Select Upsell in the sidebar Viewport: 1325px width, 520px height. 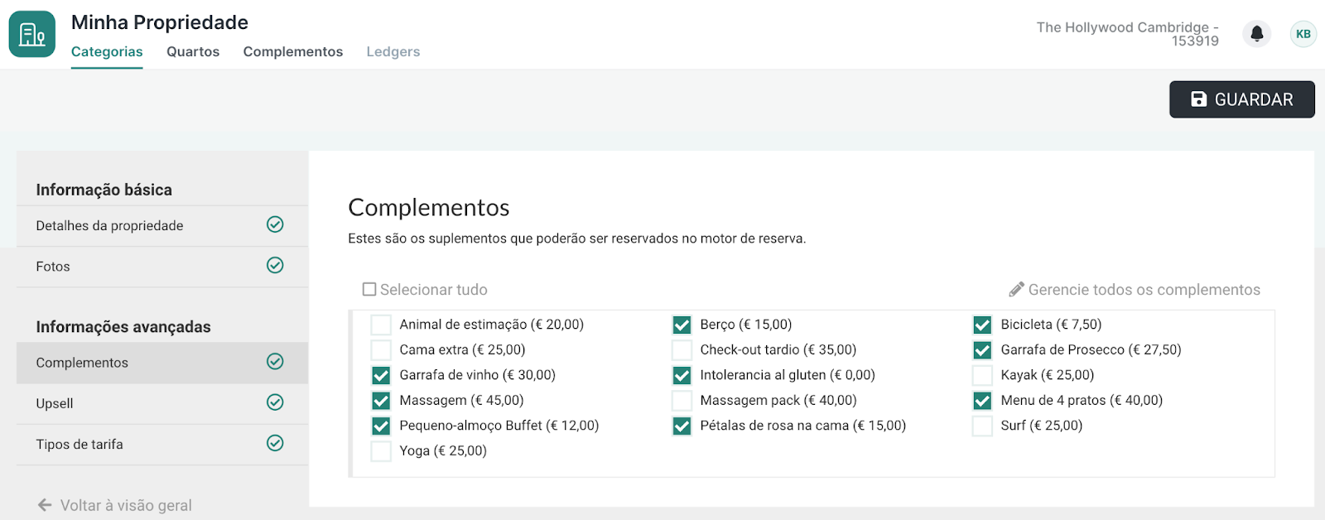tap(162, 403)
